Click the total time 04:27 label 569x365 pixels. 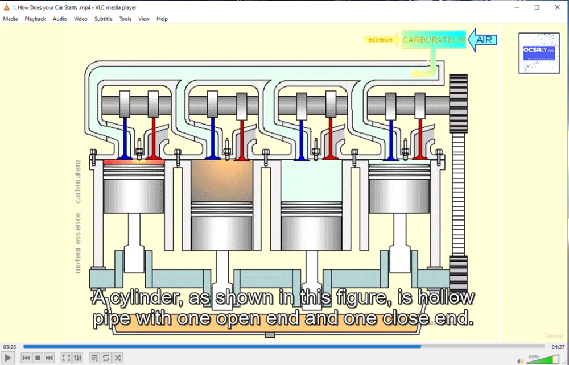(558, 346)
